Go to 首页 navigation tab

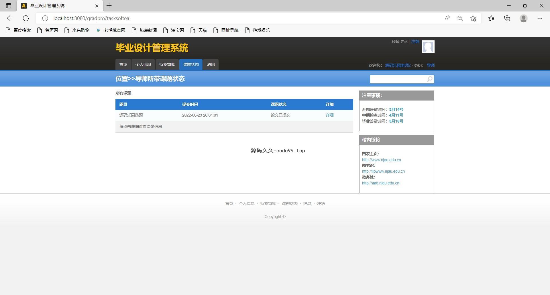pyautogui.click(x=123, y=64)
